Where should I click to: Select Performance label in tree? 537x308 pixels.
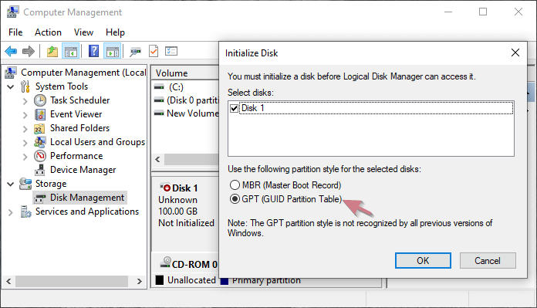tap(76, 156)
